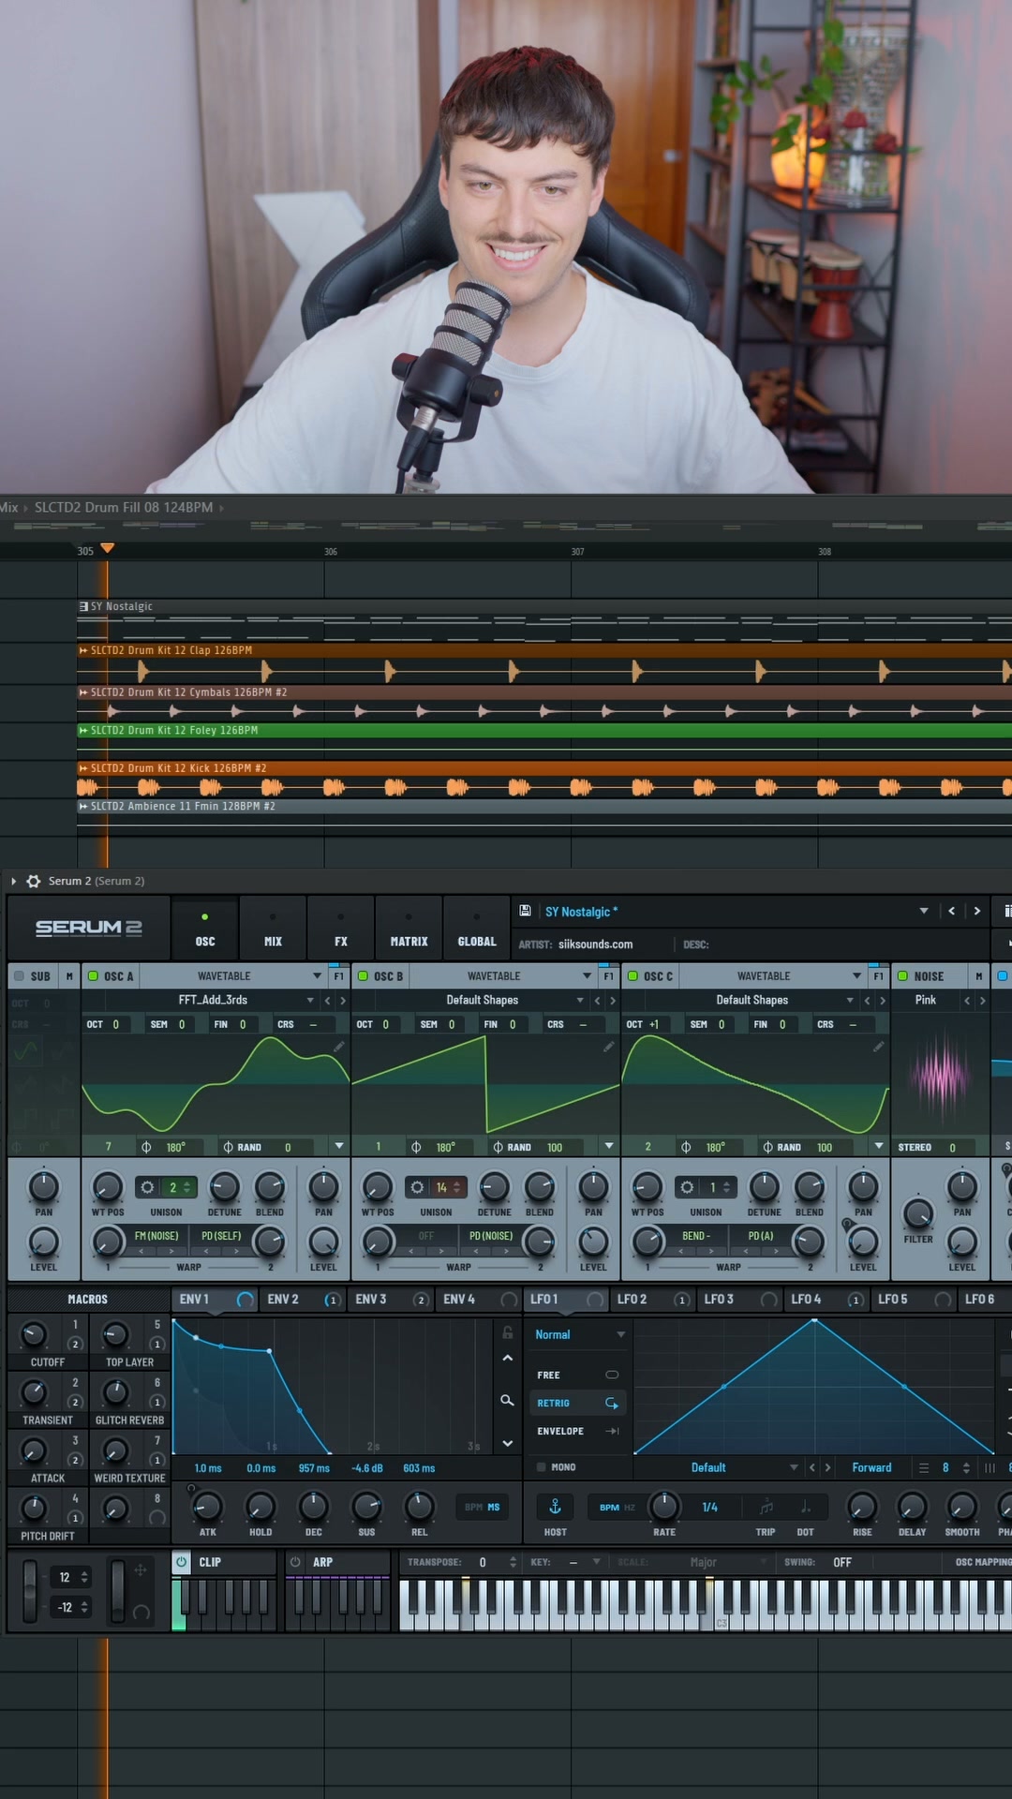Open OSC A unison settings gear
Screen dimensions: 1012x1799
click(x=147, y=1187)
